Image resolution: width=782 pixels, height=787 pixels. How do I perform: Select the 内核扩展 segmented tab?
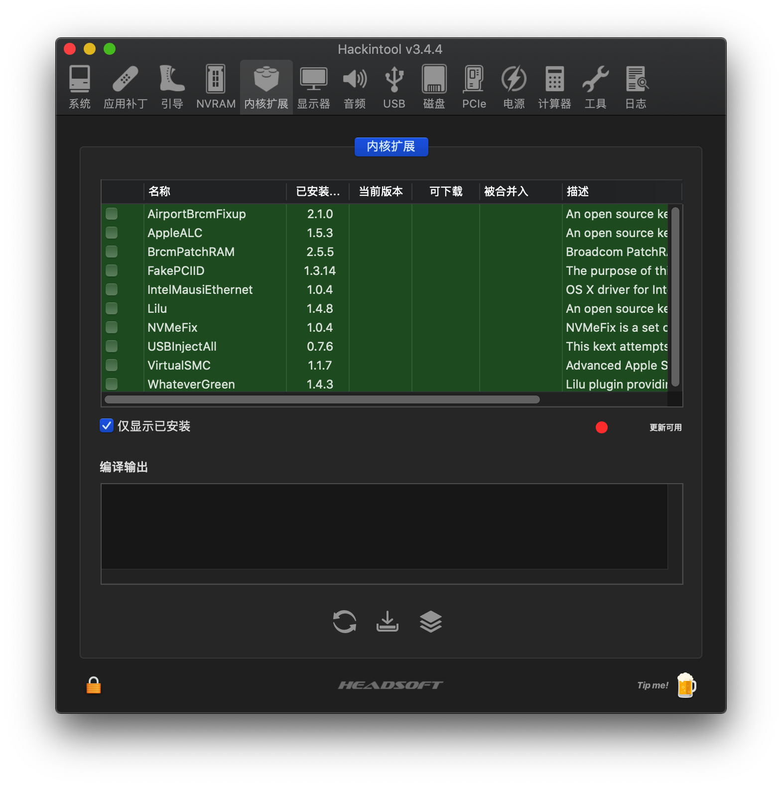391,146
